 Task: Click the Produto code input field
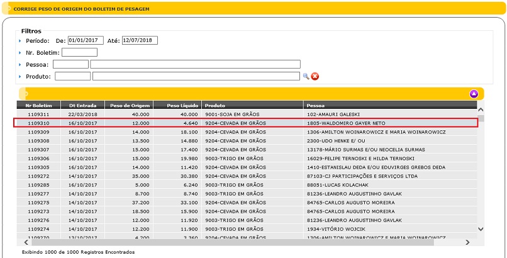[73, 76]
